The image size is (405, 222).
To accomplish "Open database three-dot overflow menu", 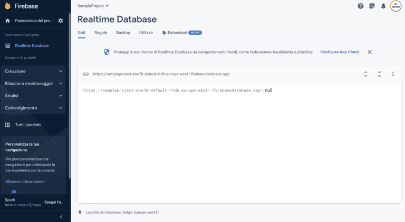I will point(393,74).
